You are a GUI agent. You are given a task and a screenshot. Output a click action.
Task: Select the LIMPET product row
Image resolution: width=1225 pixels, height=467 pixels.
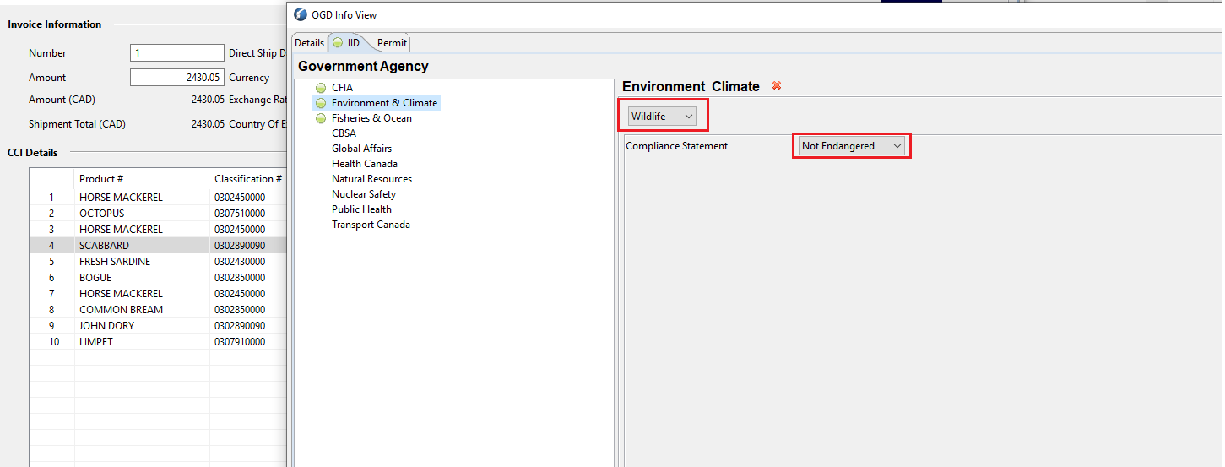point(158,342)
